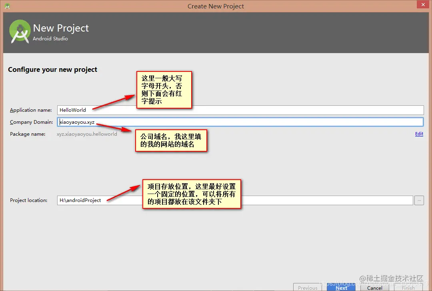This screenshot has width=432, height=291.
Task: Click the Next button
Action: coord(341,287)
